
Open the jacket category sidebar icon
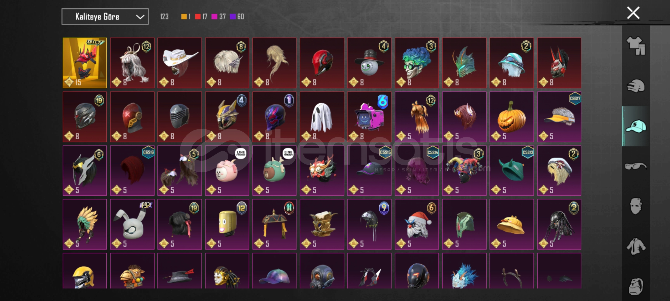point(636,246)
